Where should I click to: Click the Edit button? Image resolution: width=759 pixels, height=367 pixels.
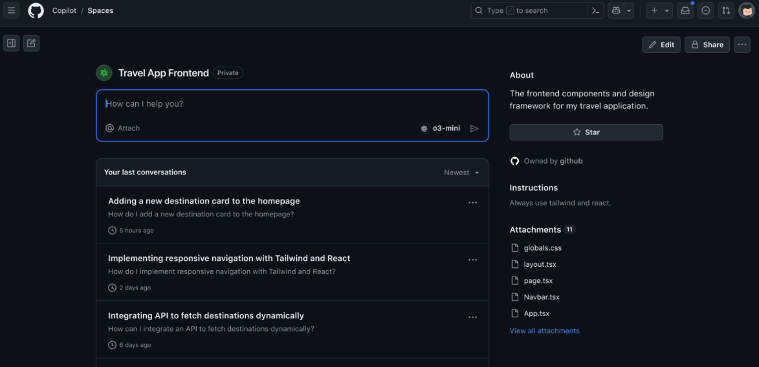[661, 45]
